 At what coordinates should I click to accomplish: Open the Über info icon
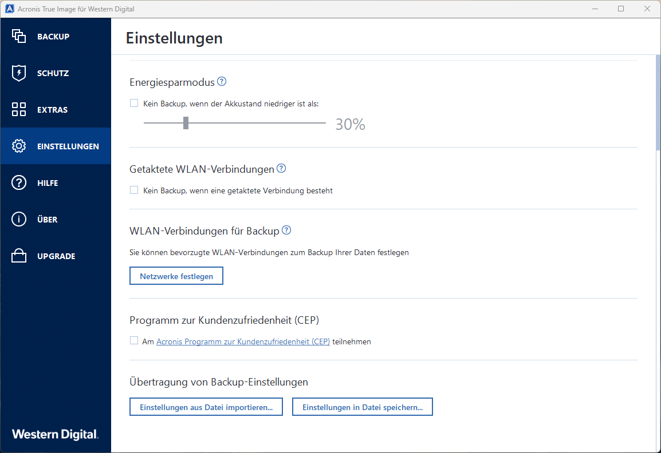[19, 220]
